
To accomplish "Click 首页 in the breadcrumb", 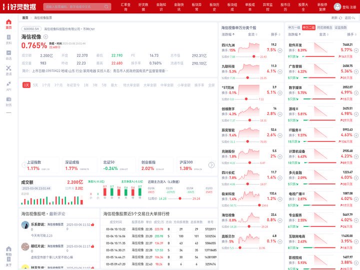I will (x=25, y=17).
